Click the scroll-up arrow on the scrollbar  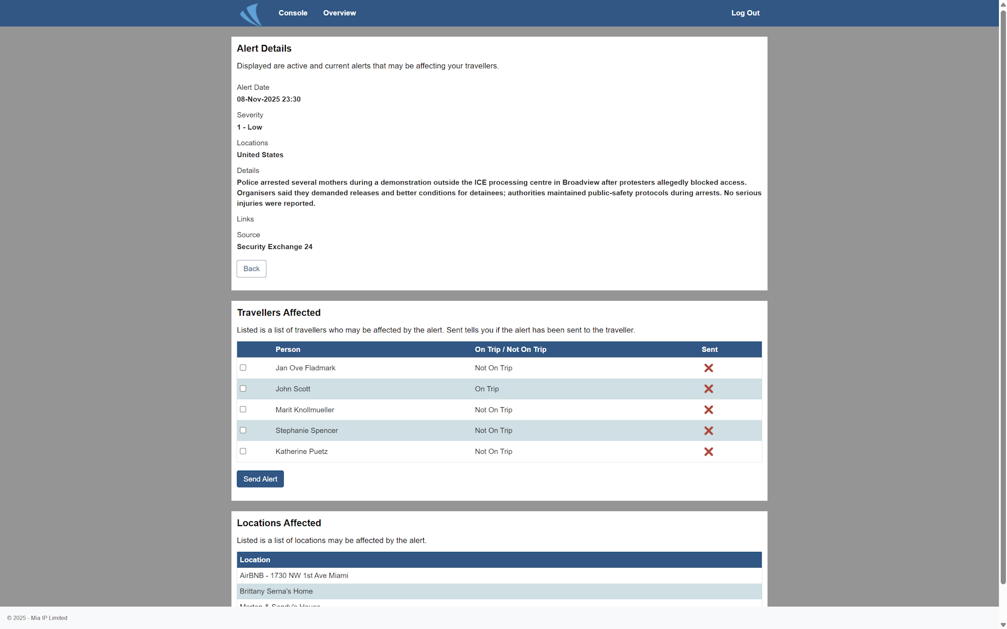pyautogui.click(x=1002, y=4)
